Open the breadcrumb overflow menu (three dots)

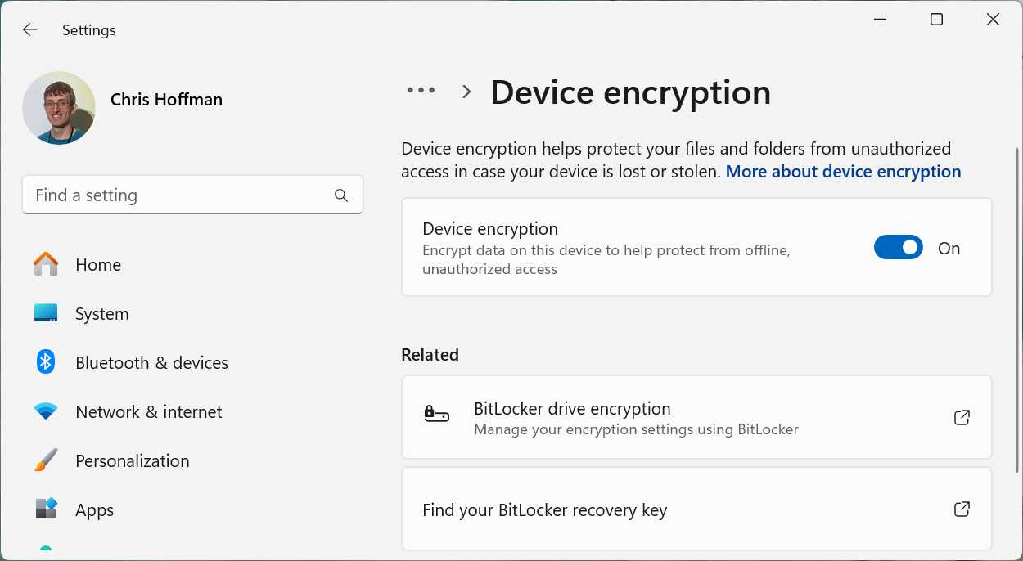[421, 91]
